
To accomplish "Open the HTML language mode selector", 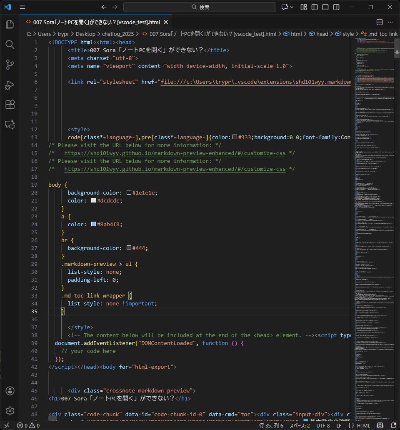I will pyautogui.click(x=363, y=425).
